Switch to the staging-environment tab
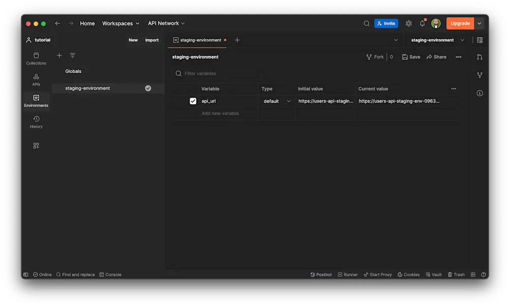Viewport: 510px width, 307px height. point(199,40)
